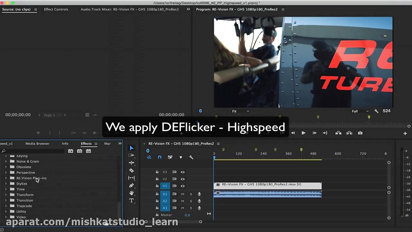Open the Fit zoom level dropdown
Viewport: 412px width, 232px height.
[x=240, y=111]
